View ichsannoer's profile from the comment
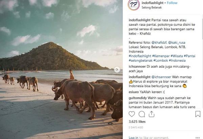 [x=138, y=67]
